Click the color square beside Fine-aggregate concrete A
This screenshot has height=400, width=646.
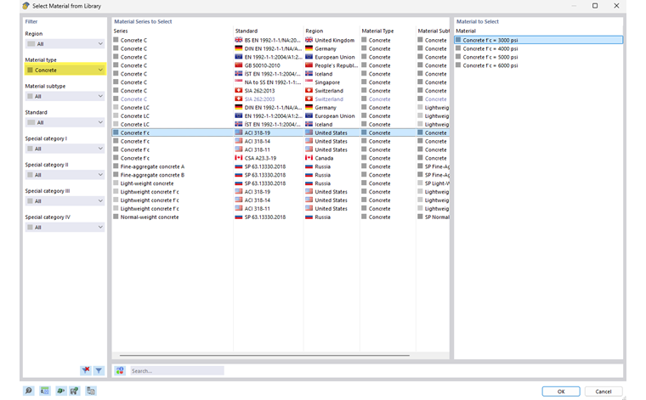[x=116, y=166]
